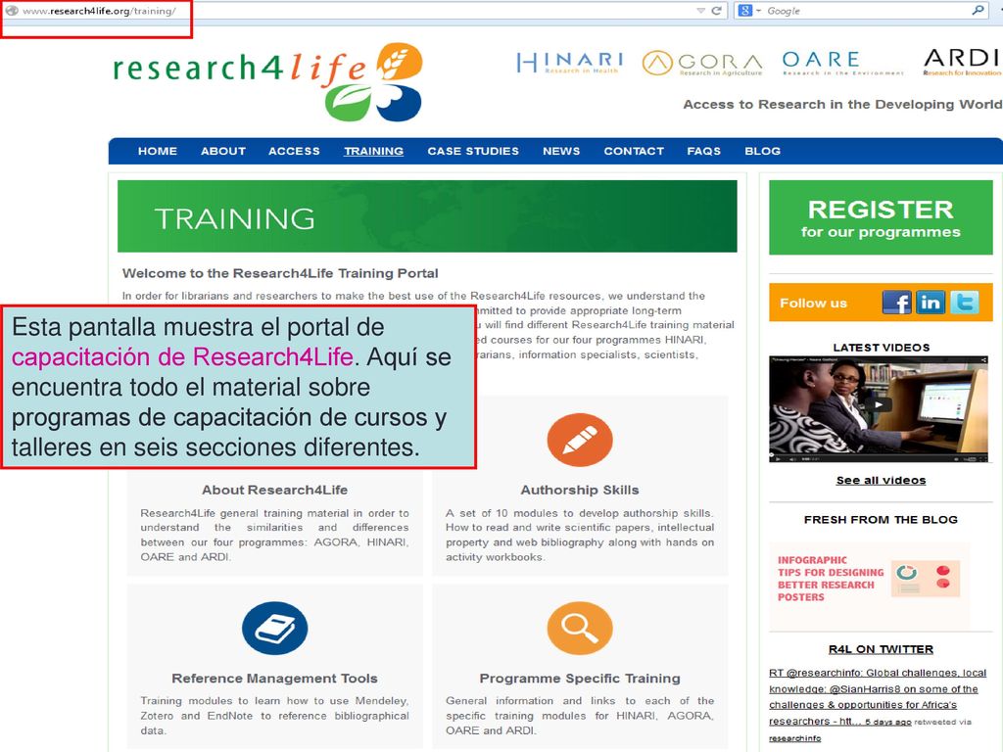Follow on Facebook icon

(896, 302)
